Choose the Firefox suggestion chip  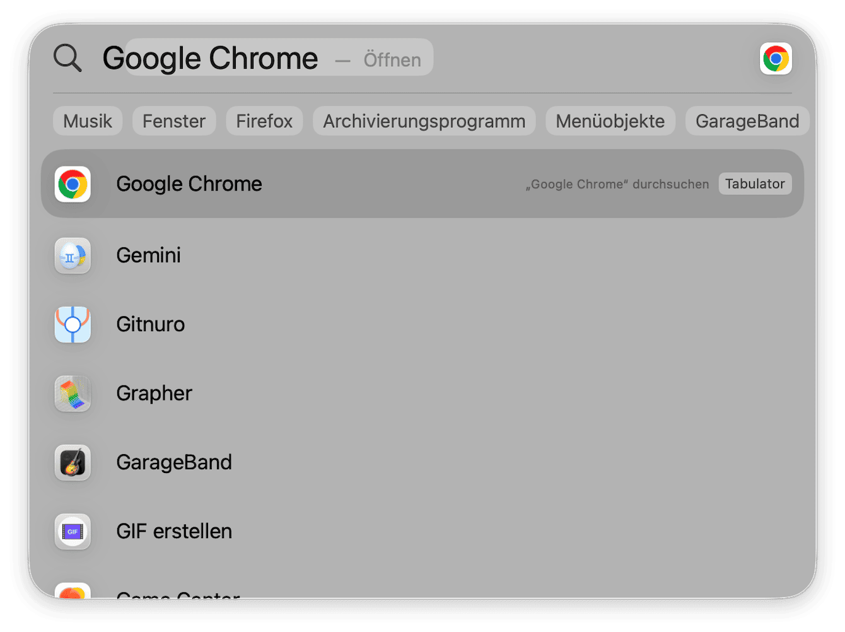point(264,121)
